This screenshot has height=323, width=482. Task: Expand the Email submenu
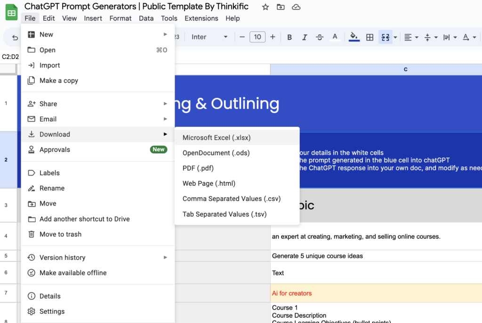[98, 119]
